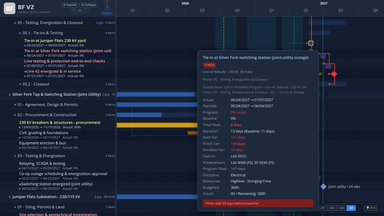Expand the 05.2 - Closeout group

point(20,84)
